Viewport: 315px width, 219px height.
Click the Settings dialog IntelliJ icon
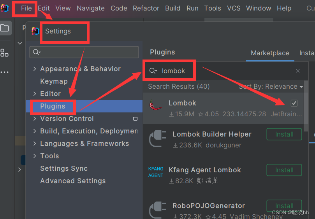[35, 31]
